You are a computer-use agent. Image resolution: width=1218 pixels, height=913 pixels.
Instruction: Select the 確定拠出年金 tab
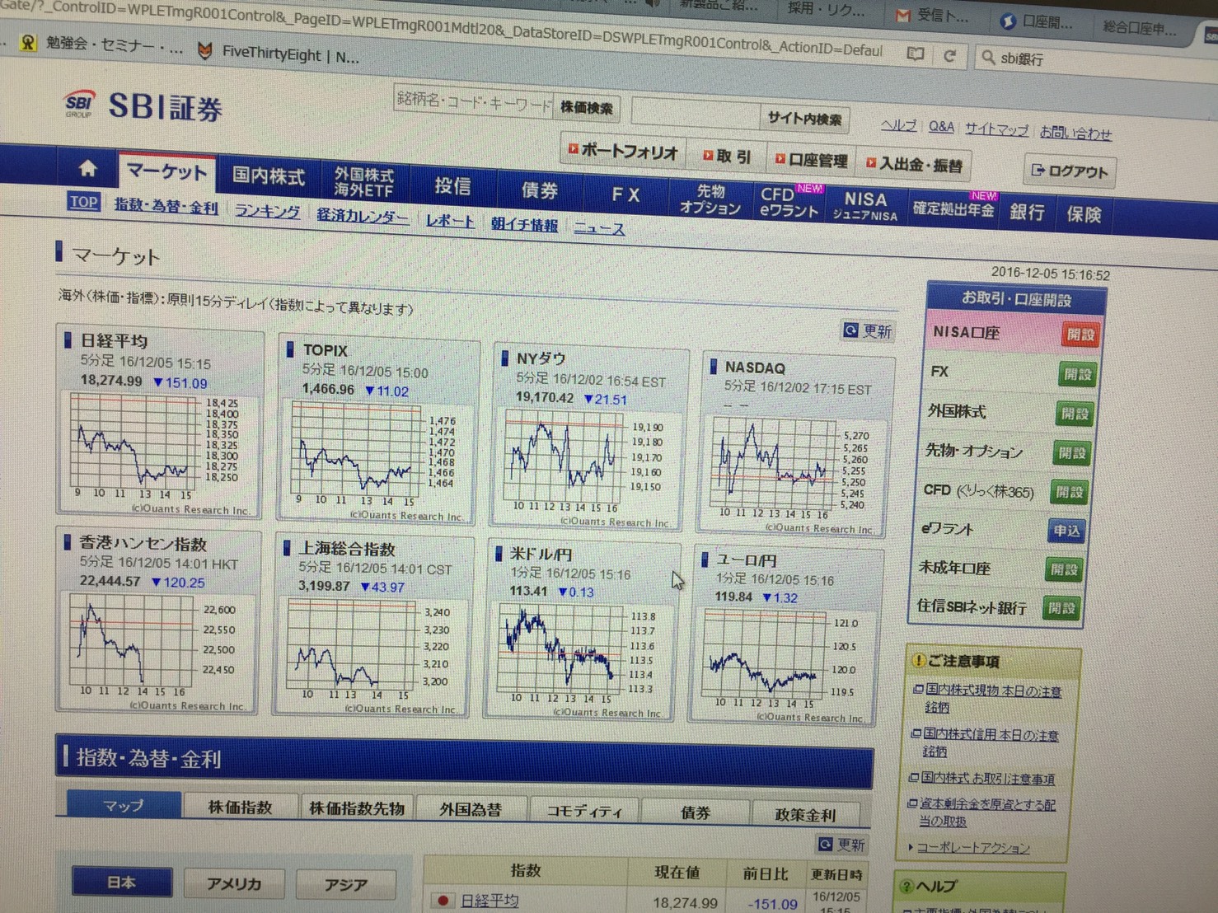pyautogui.click(x=954, y=210)
